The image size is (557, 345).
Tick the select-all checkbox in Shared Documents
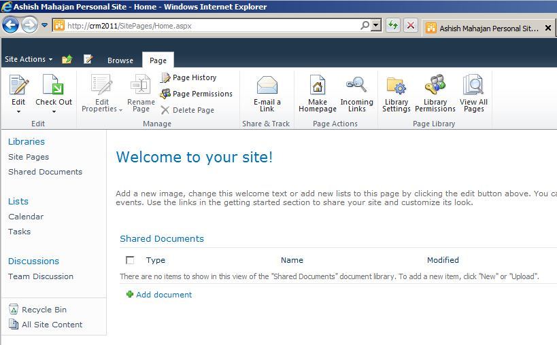pos(130,260)
